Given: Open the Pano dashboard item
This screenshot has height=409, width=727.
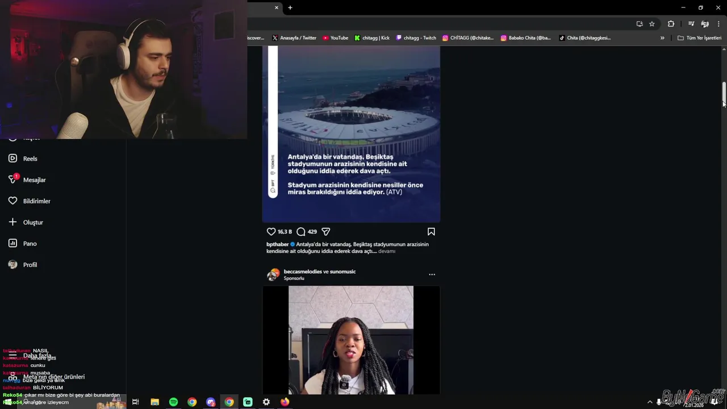Looking at the screenshot, I should point(23,243).
